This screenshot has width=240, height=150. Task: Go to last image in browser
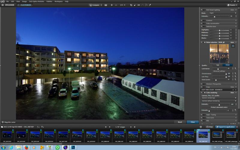tap(135, 127)
